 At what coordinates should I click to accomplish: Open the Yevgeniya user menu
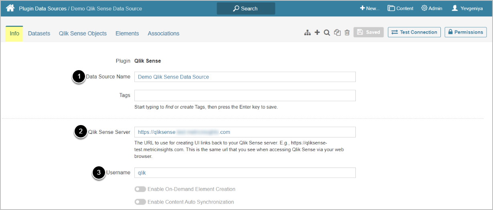[467, 8]
